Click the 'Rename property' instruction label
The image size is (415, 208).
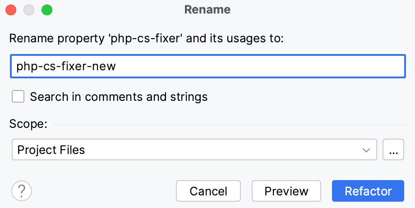146,38
